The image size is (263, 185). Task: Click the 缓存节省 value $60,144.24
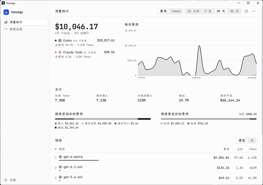pyautogui.click(x=230, y=100)
